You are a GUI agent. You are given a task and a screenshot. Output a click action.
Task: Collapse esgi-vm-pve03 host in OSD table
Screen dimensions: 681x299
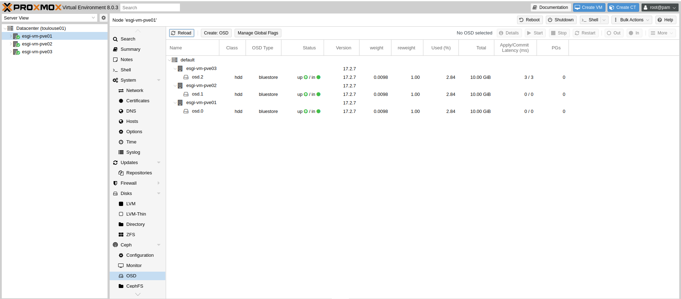175,69
